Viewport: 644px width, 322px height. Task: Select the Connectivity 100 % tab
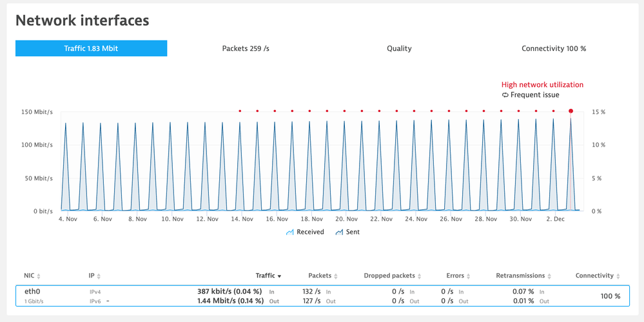pyautogui.click(x=554, y=48)
